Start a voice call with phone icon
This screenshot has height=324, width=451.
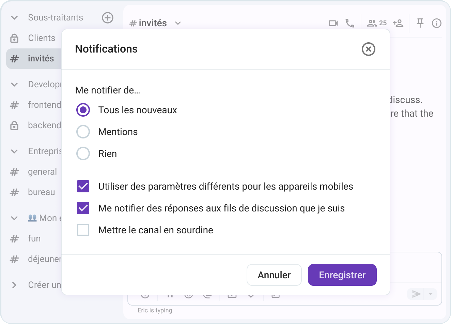click(350, 23)
